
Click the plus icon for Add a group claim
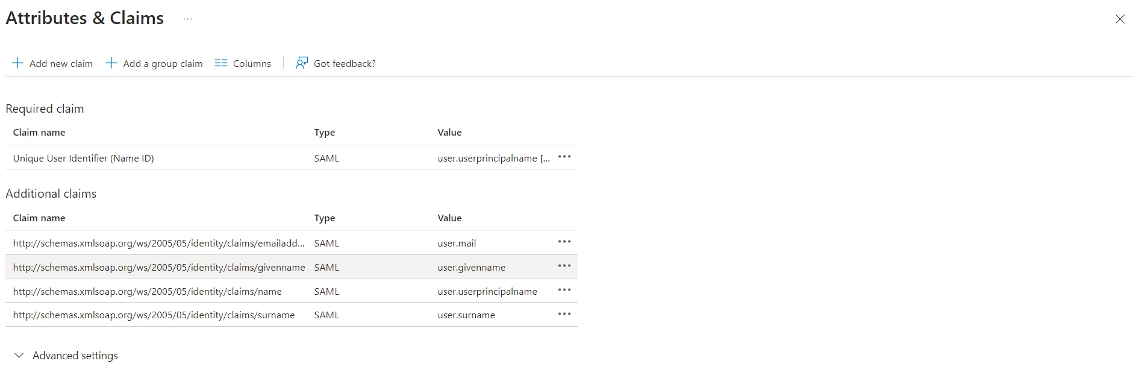coord(111,63)
